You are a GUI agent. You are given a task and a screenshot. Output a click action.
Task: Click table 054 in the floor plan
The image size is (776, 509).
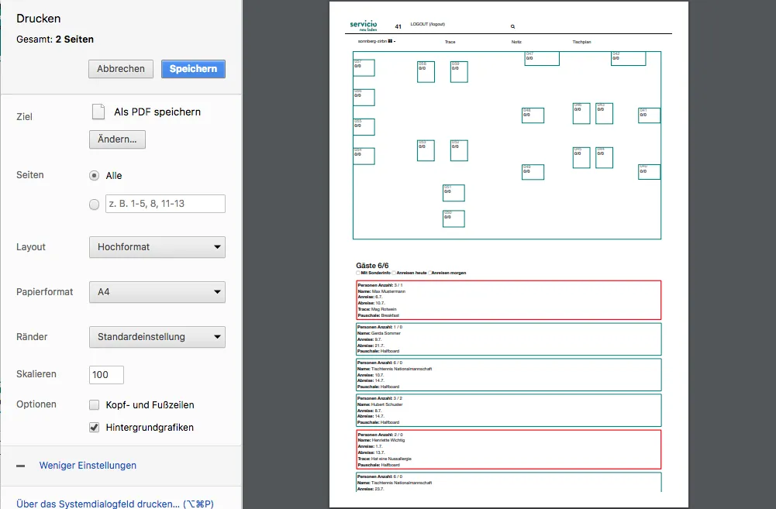364,156
